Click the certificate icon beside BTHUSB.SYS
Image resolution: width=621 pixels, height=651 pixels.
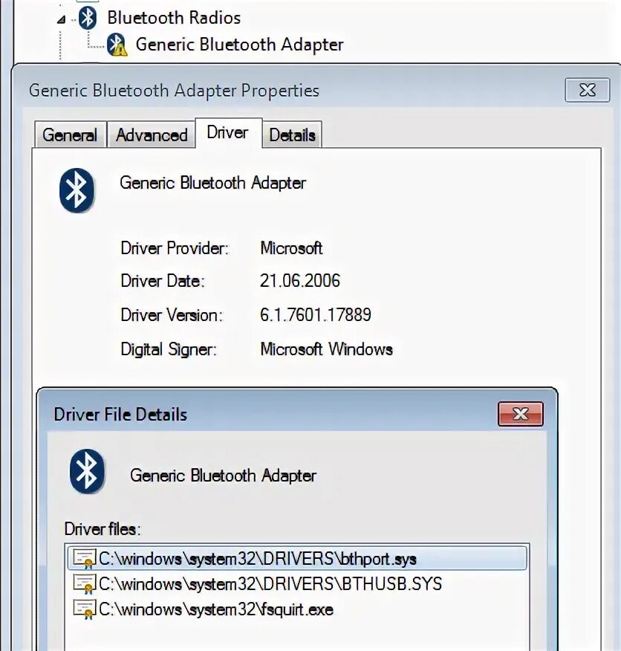point(84,584)
